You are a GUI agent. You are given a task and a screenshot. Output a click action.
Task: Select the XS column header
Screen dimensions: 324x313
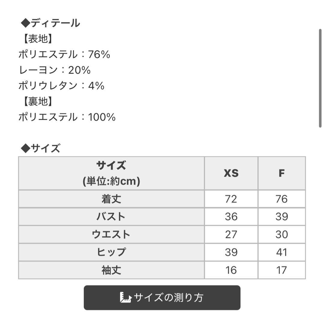[x=231, y=173]
